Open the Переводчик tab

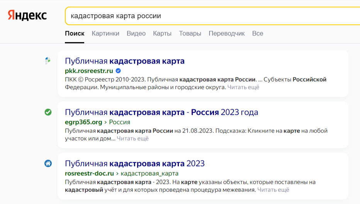point(227,34)
